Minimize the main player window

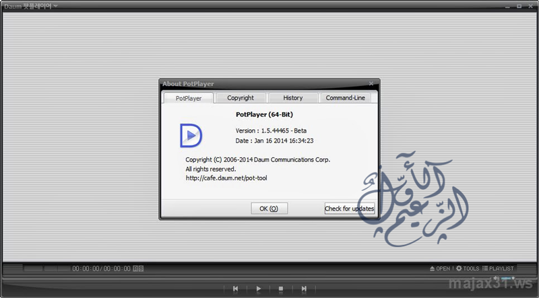pos(508,6)
